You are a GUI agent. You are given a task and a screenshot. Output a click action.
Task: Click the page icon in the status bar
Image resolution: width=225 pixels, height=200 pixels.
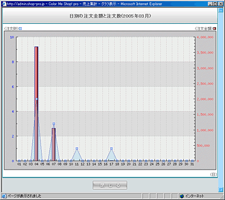[x=4, y=196]
